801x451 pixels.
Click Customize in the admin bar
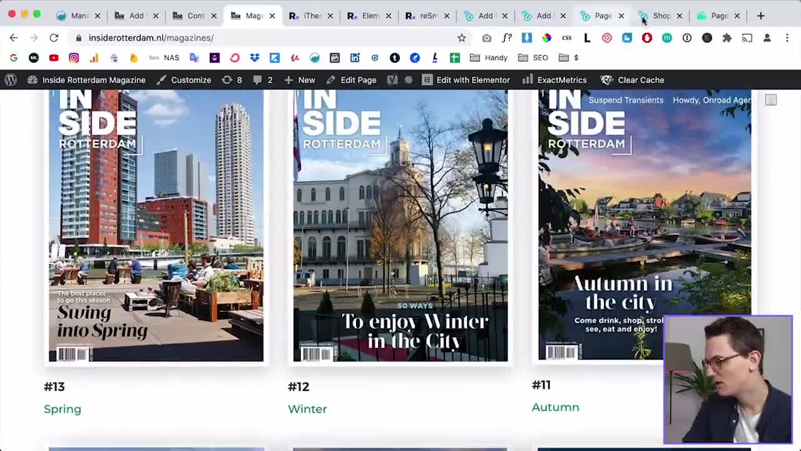(x=184, y=80)
